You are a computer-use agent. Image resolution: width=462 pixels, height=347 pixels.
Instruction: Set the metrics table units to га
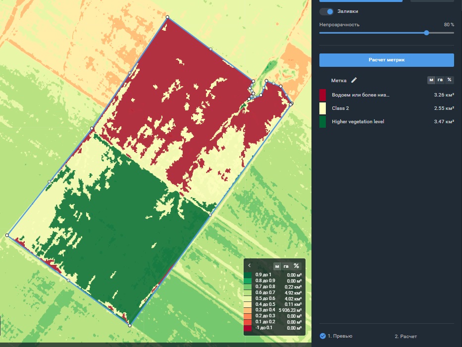440,80
